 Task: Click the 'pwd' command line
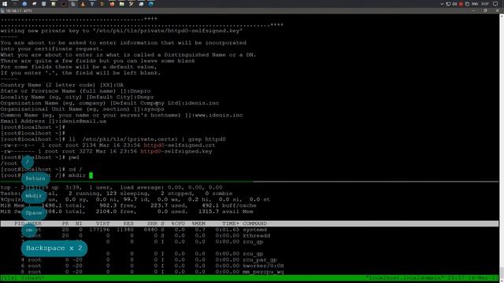(40, 157)
